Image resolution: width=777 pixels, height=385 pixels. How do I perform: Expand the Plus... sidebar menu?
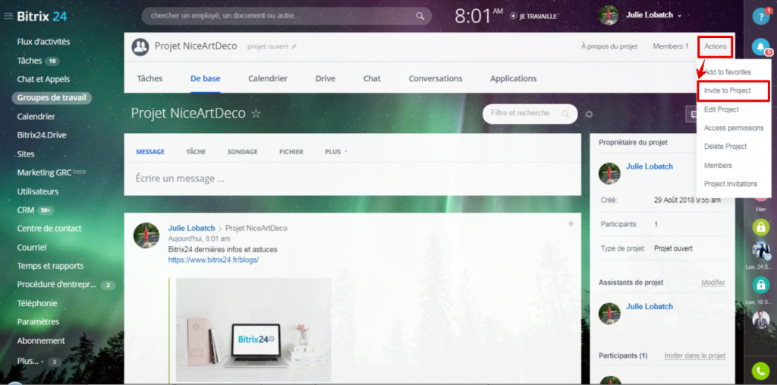tap(30, 361)
